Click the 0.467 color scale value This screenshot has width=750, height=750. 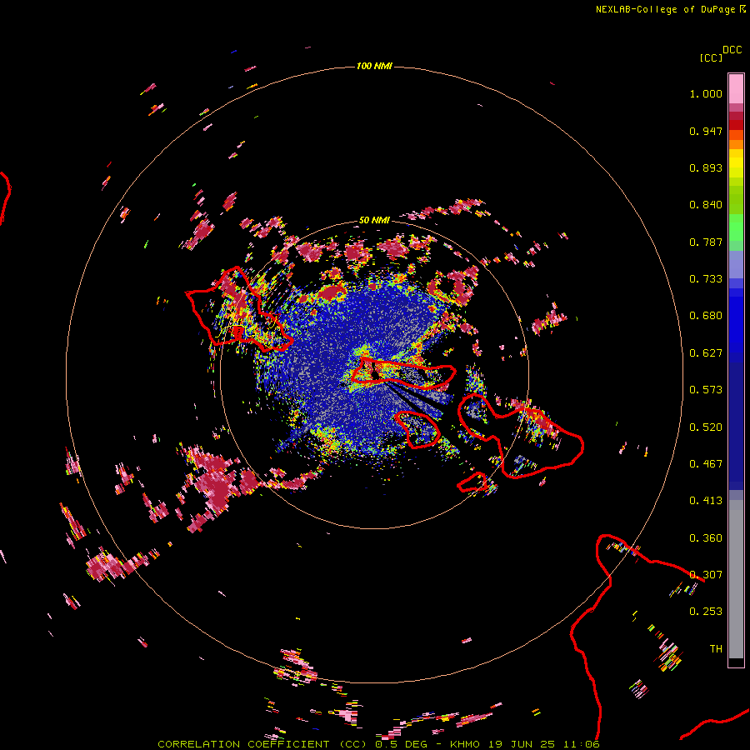pyautogui.click(x=706, y=464)
